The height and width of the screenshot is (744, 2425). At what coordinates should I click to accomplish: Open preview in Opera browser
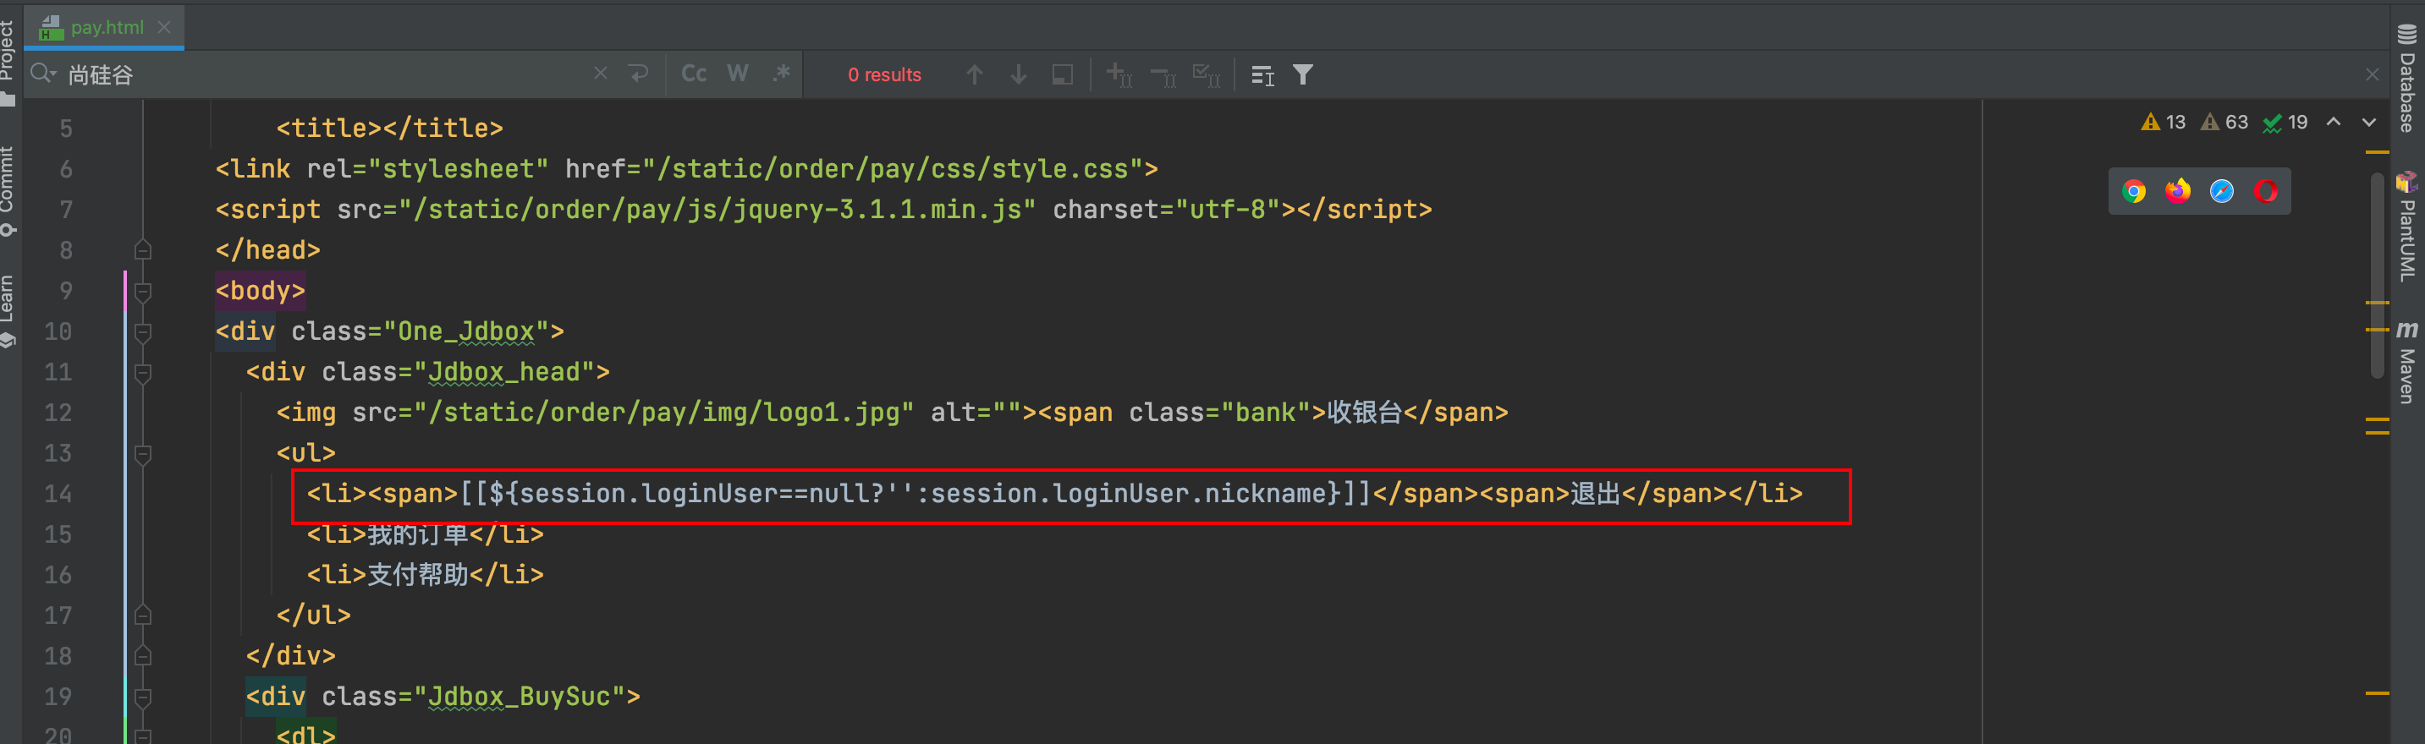point(2266,191)
